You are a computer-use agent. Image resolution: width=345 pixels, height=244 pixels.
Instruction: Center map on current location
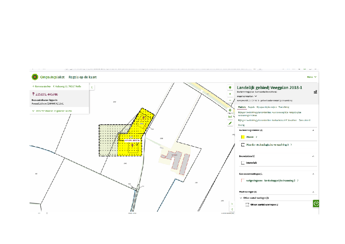pos(230,110)
